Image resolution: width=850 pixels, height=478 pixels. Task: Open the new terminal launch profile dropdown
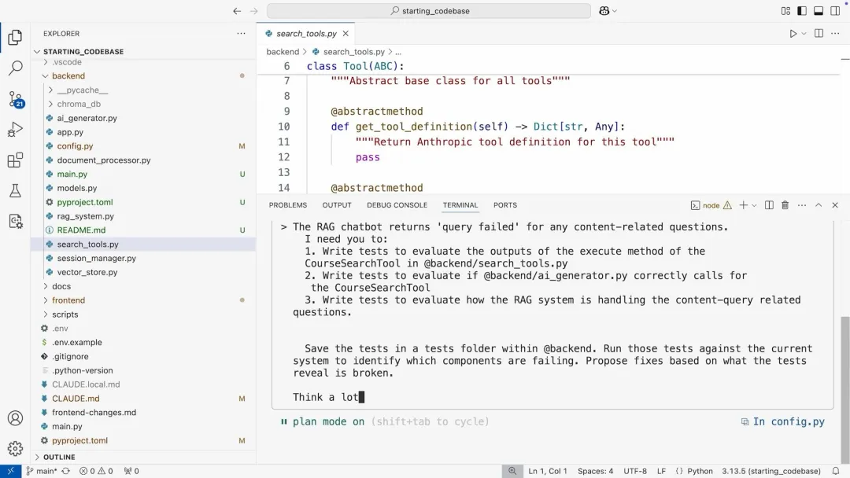[x=754, y=205]
